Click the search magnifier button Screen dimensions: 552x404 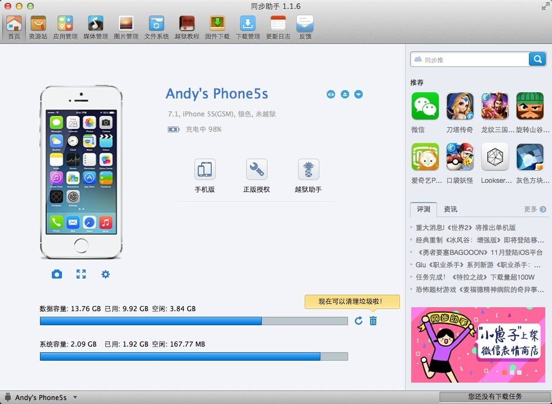click(x=537, y=59)
